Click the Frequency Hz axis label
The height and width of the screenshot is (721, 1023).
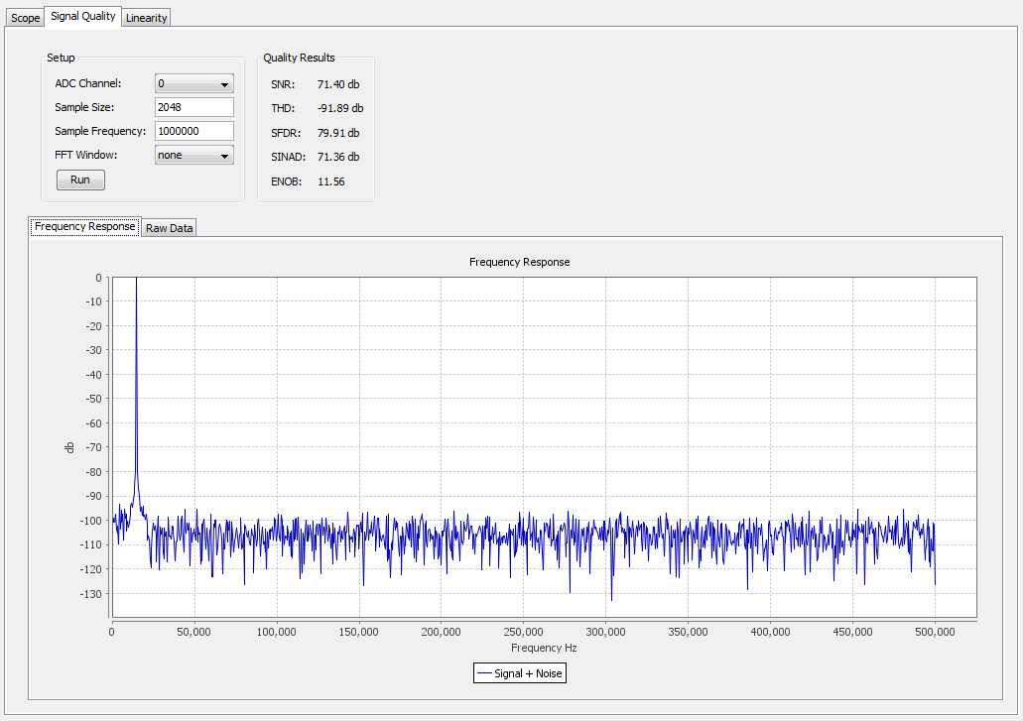pyautogui.click(x=543, y=648)
